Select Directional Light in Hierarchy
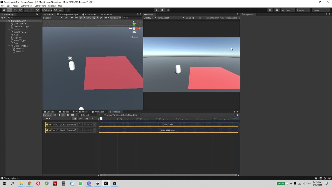 point(22,26)
